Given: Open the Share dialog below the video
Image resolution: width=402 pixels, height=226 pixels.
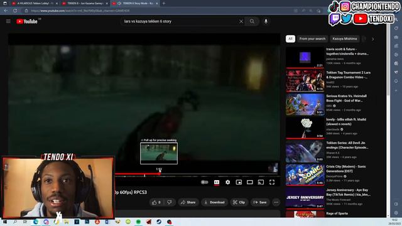Looking at the screenshot, I should [x=188, y=202].
